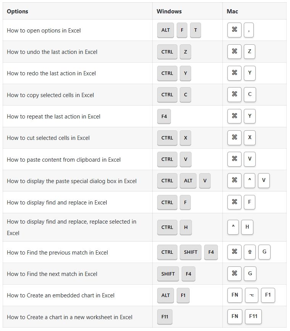This screenshot has width=290, height=331.
Task: Click the comma key in the Mac column
Action: pos(249,30)
